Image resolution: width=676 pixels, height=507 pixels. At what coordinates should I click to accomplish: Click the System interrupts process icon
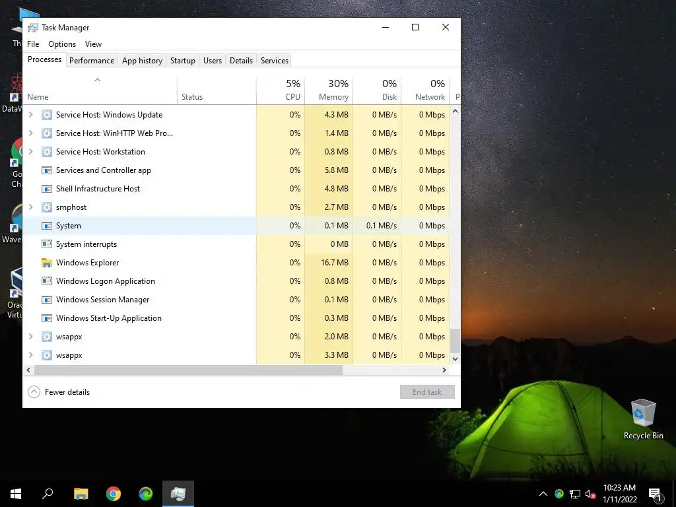tap(47, 244)
